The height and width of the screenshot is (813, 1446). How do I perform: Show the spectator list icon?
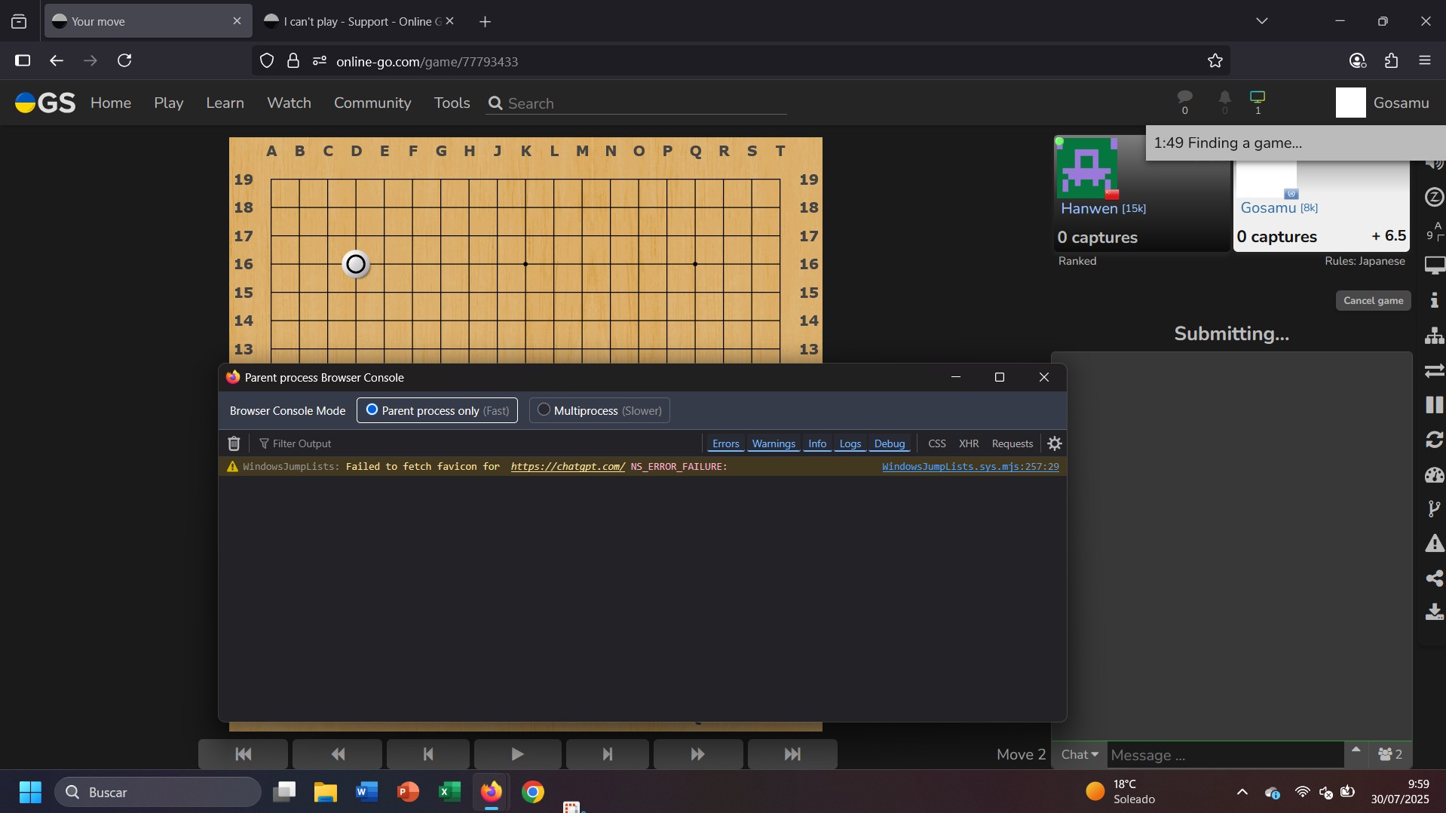tap(1389, 754)
